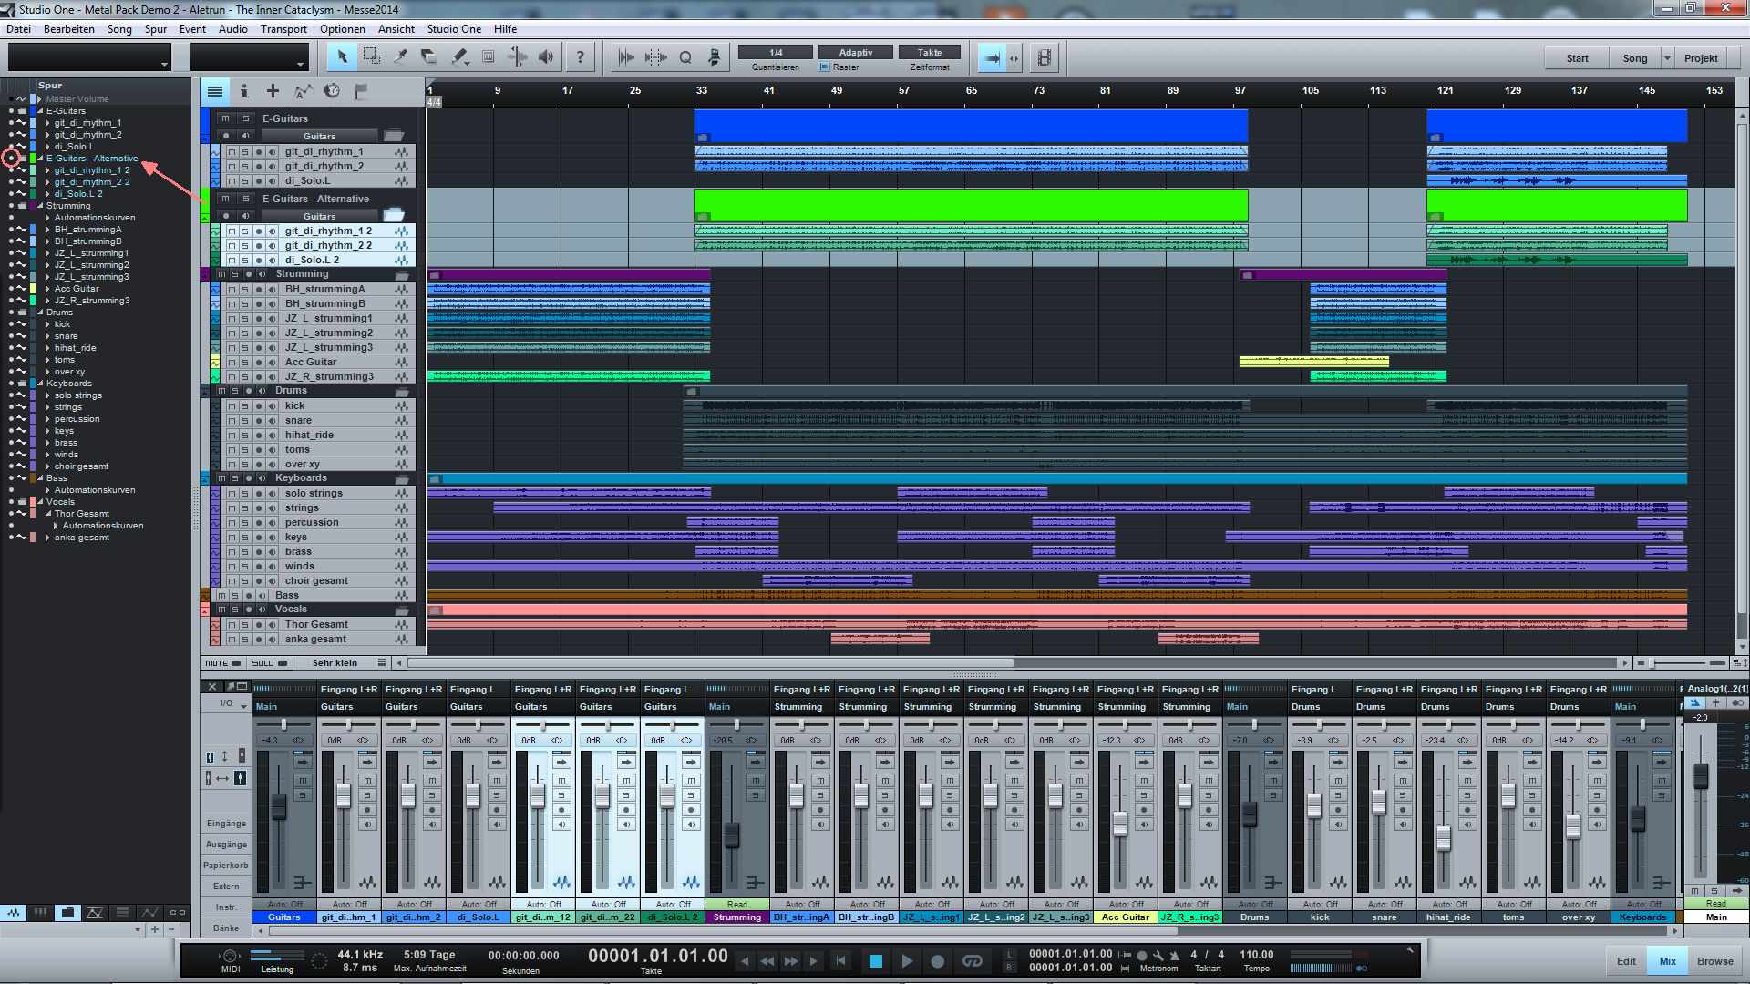This screenshot has height=984, width=1750.
Task: Expand the Strumming folder in track list
Action: click(39, 206)
